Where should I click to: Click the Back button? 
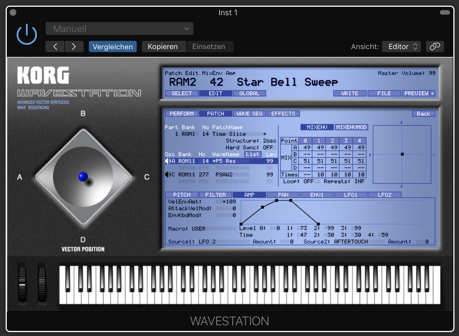(x=423, y=114)
